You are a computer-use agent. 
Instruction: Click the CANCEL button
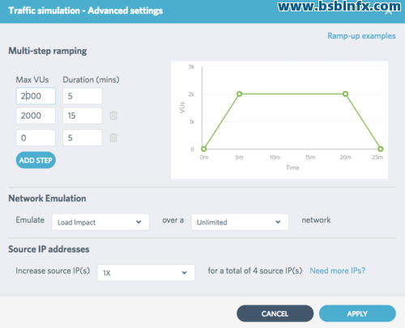point(275,313)
